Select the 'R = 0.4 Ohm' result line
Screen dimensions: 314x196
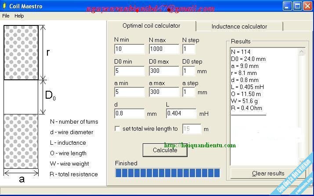[x=246, y=108]
